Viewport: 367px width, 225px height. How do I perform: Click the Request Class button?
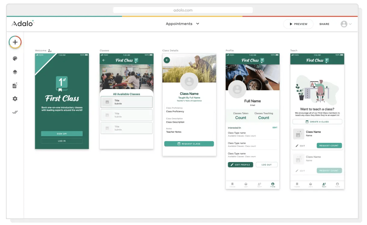click(x=189, y=144)
